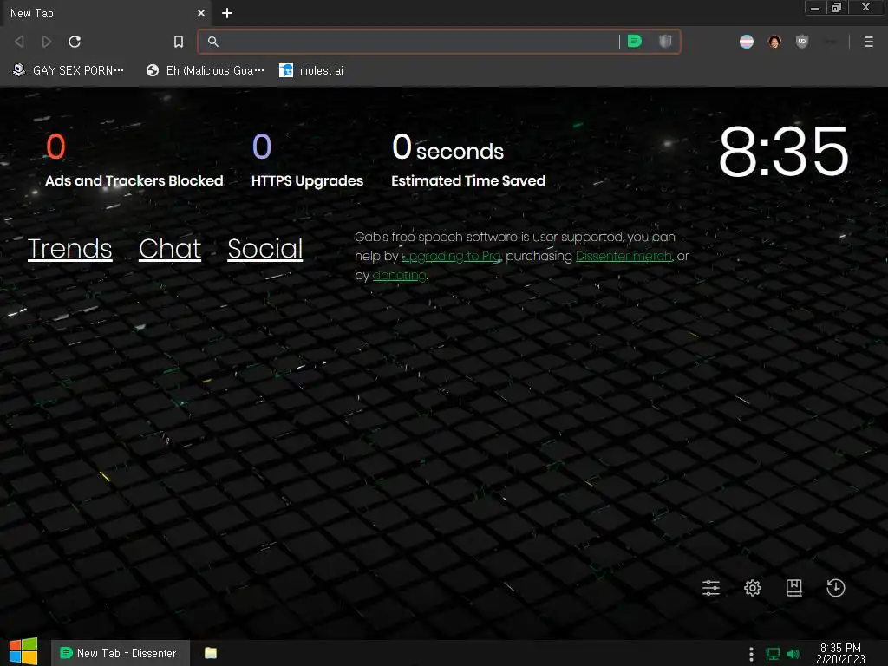Image resolution: width=888 pixels, height=666 pixels.
Task: Click the Ads and Trackers Blocked counter
Action: point(134,160)
